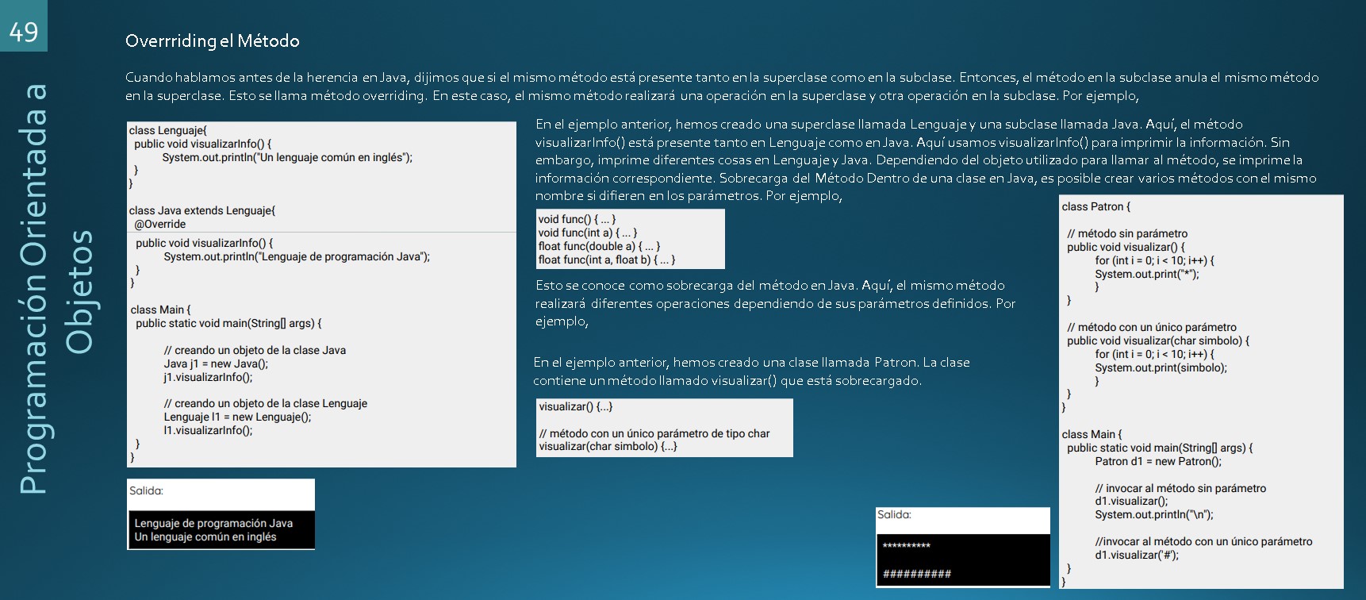The height and width of the screenshot is (600, 1366).
Task: Select the @Override annotation line
Action: click(159, 225)
